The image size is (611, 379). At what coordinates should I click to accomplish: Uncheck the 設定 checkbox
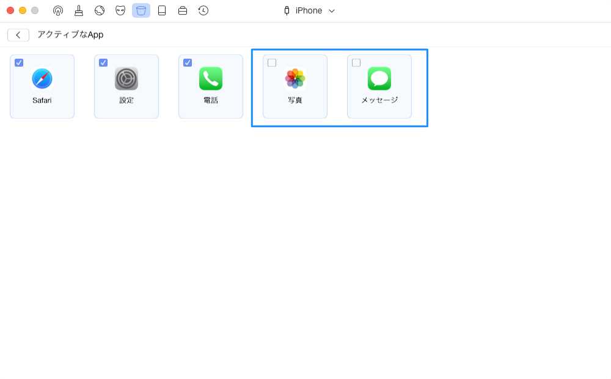[x=103, y=63]
